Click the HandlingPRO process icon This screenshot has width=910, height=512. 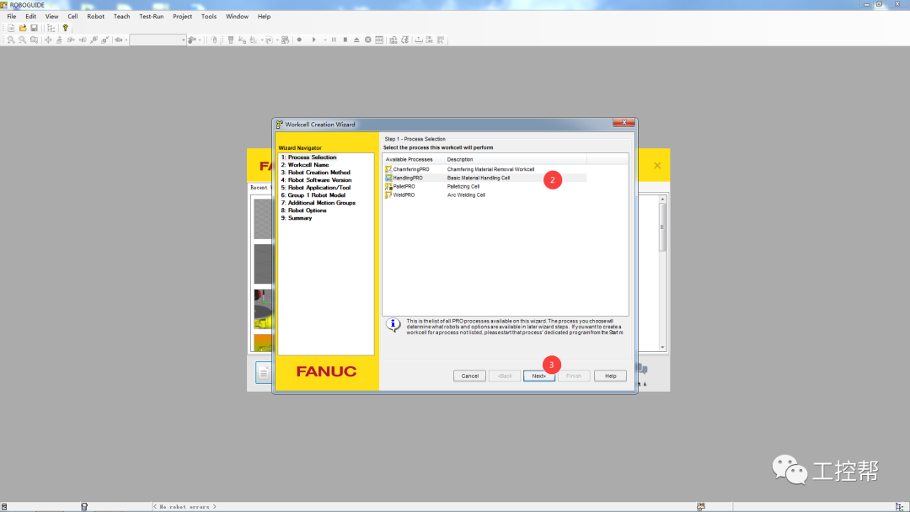[388, 178]
